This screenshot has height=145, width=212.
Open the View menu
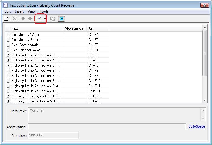coord(31,11)
